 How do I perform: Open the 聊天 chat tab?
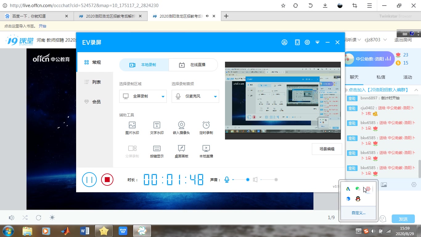tap(354, 77)
